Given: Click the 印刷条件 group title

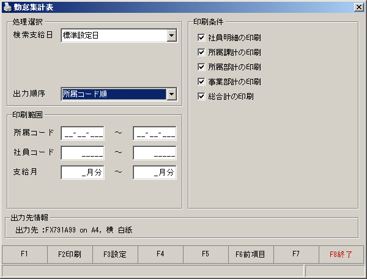Looking at the screenshot, I should (x=209, y=22).
